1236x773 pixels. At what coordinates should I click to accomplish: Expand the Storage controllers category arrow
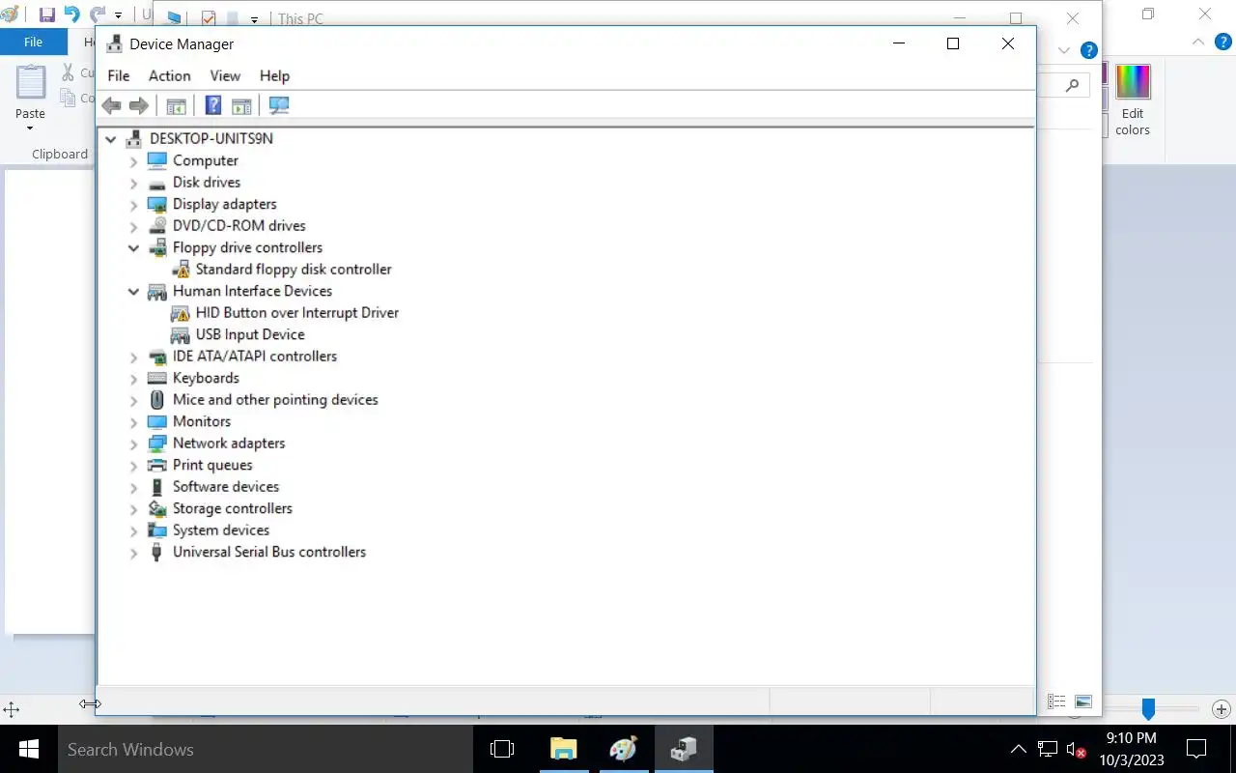(x=134, y=509)
